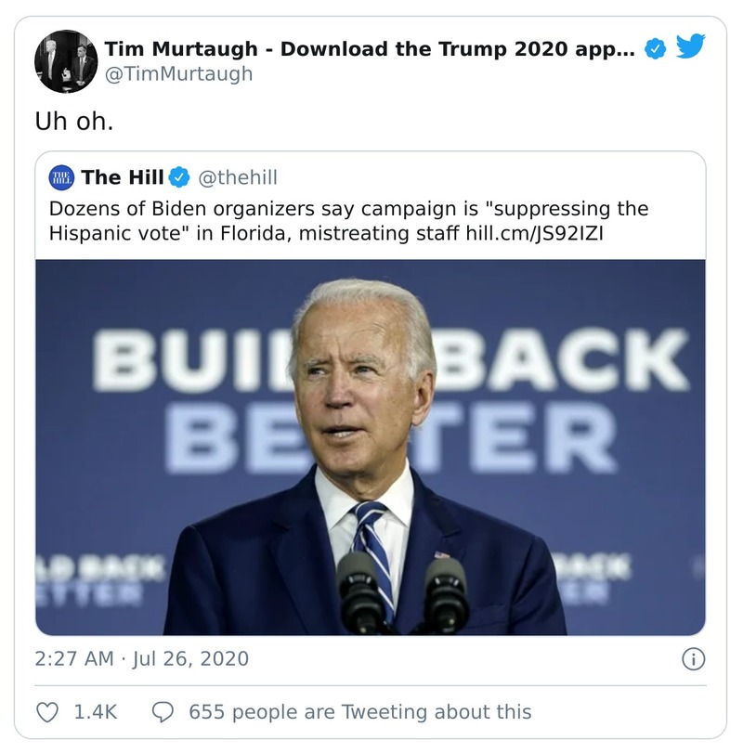
Task: Follow the hill.cm/JS92IZI link
Action: (535, 232)
